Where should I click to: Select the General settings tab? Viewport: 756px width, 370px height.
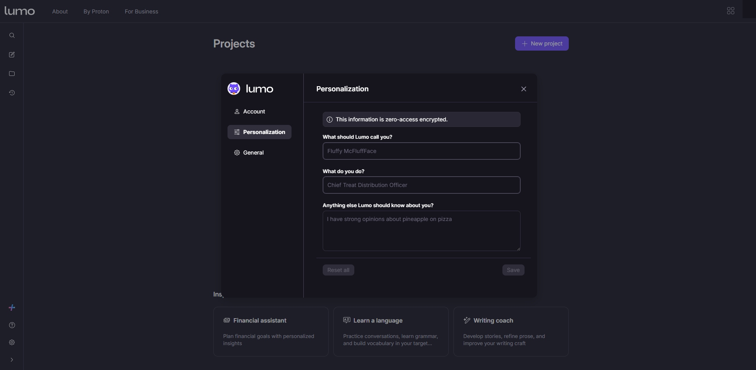(253, 153)
